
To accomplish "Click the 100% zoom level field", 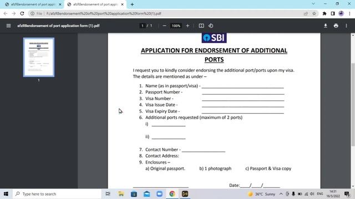I will 176,26.
